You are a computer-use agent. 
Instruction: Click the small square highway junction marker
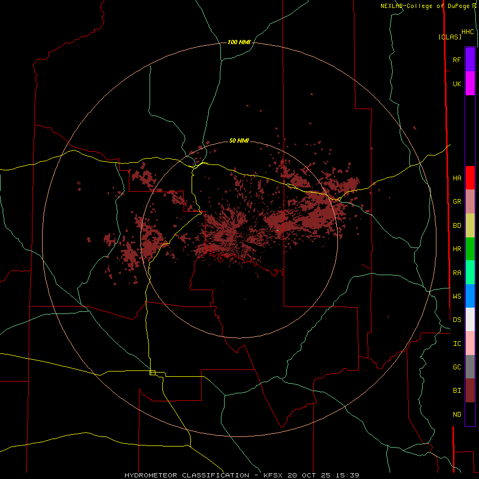pyautogui.click(x=152, y=373)
